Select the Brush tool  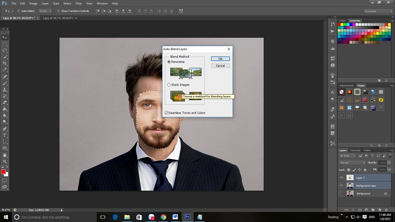point(5,83)
